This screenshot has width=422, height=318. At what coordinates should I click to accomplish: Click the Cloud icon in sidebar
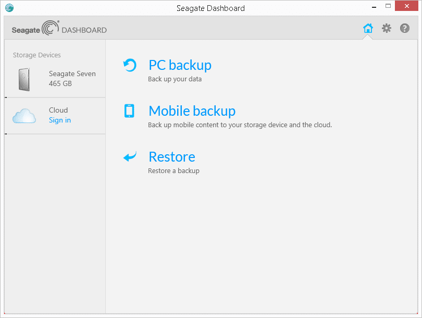[x=24, y=116]
